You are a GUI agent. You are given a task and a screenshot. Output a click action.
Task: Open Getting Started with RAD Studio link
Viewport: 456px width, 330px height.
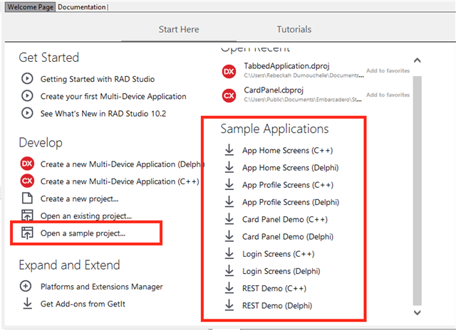pos(98,79)
